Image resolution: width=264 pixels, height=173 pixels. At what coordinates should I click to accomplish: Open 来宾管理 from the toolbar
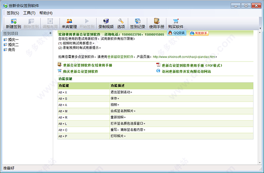pos(69,23)
